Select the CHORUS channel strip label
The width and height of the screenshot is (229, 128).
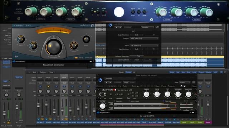168,122
